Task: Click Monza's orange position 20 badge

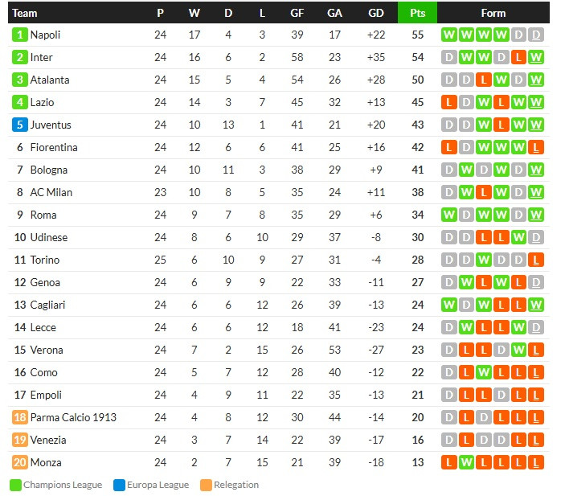Action: [x=19, y=462]
